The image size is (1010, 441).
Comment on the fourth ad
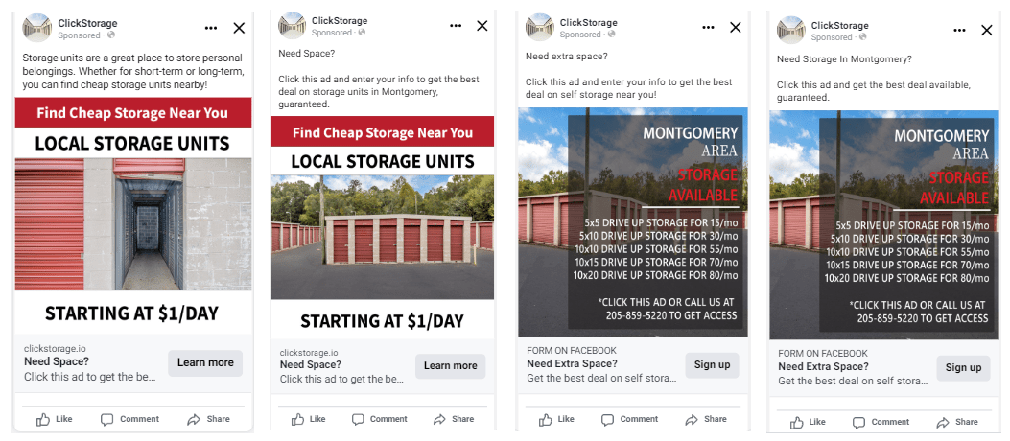pyautogui.click(x=881, y=423)
